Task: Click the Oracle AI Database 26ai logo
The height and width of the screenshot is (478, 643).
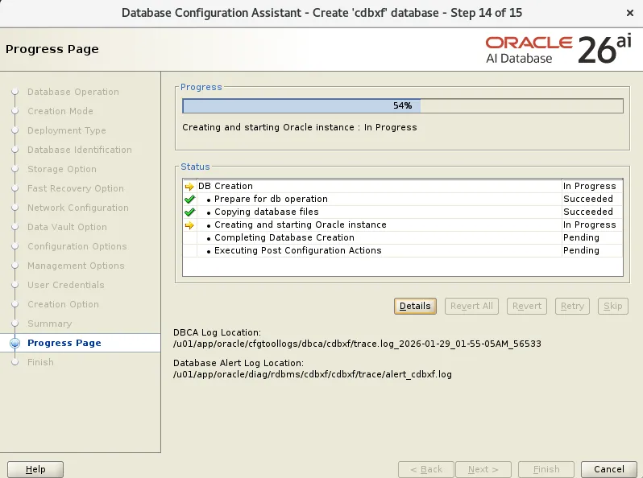Action: click(x=558, y=50)
